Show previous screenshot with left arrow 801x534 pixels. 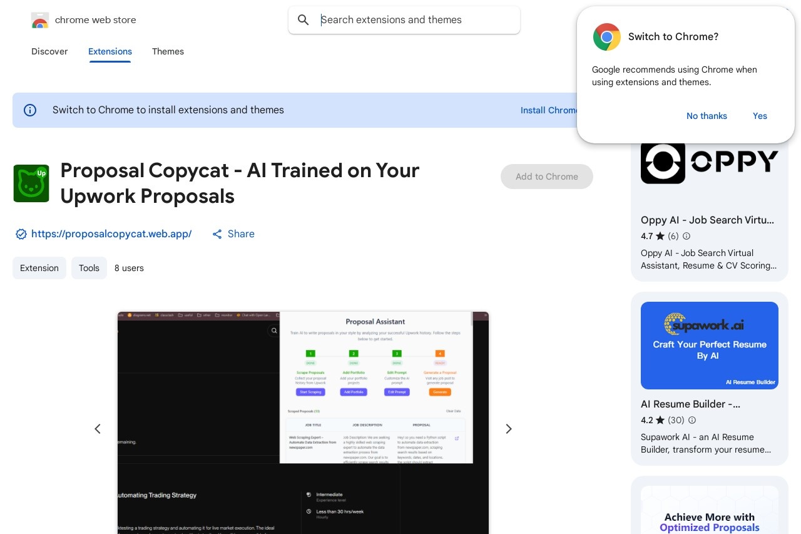pos(98,429)
